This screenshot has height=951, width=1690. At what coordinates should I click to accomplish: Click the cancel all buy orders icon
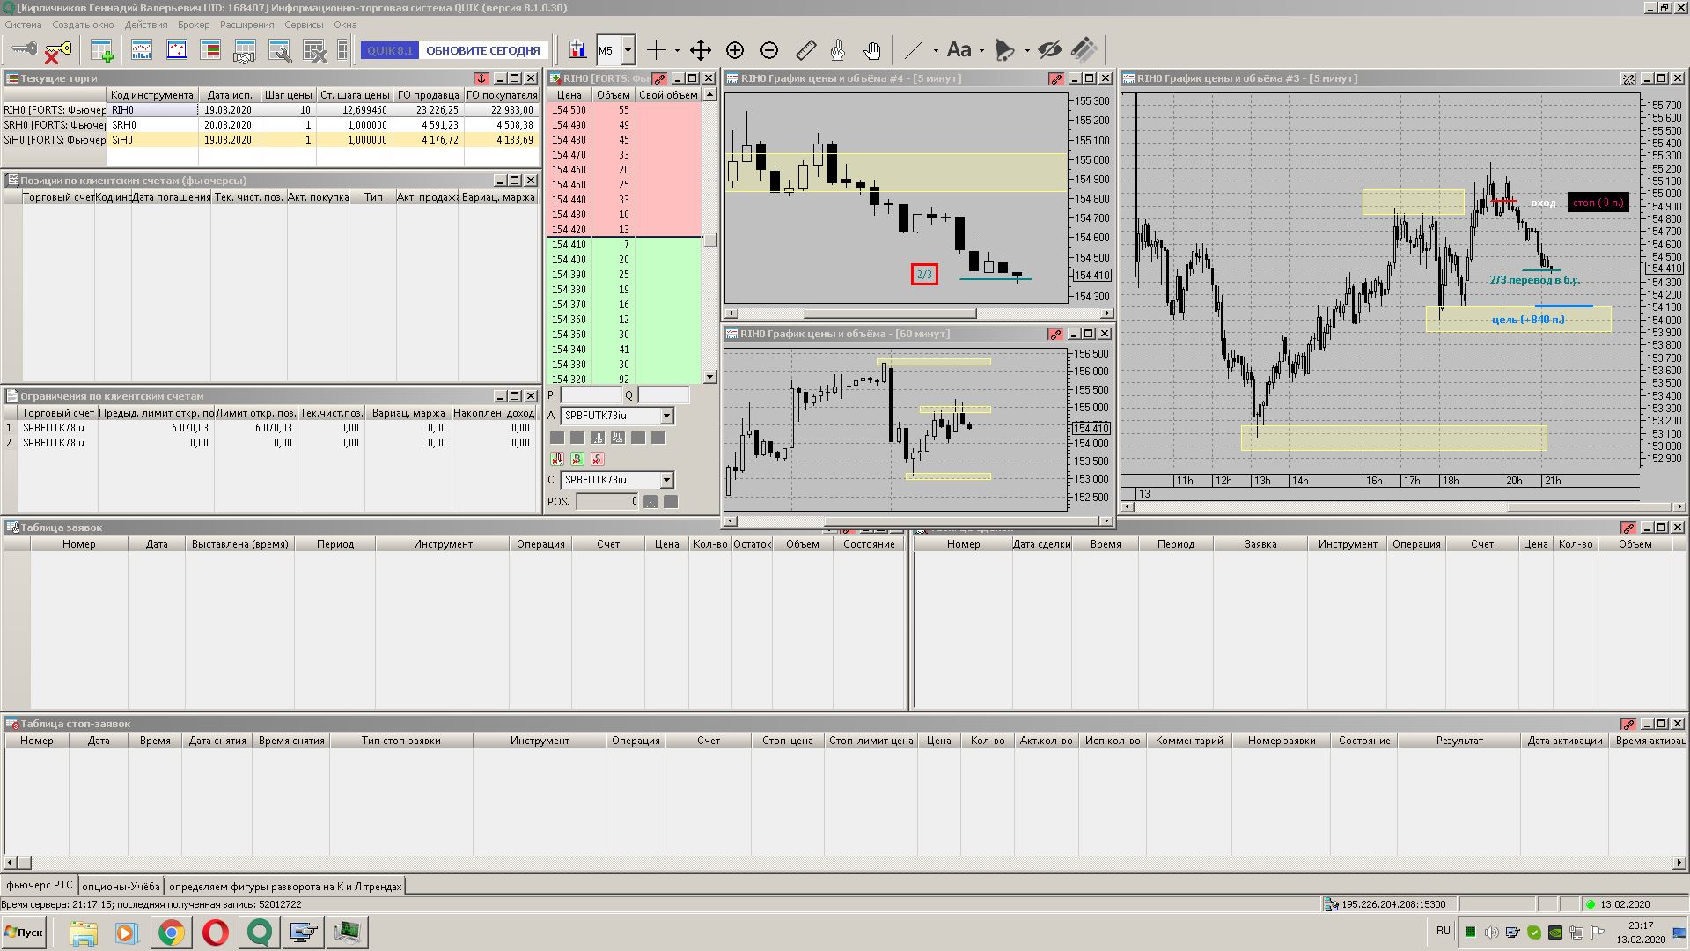coord(577,459)
